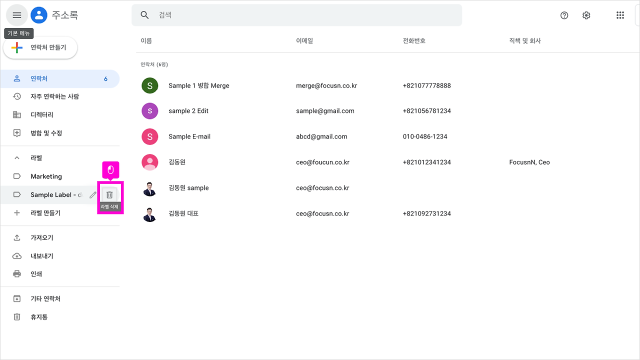The width and height of the screenshot is (640, 360).
Task: Delete Sample Label using the trash icon
Action: (x=109, y=194)
